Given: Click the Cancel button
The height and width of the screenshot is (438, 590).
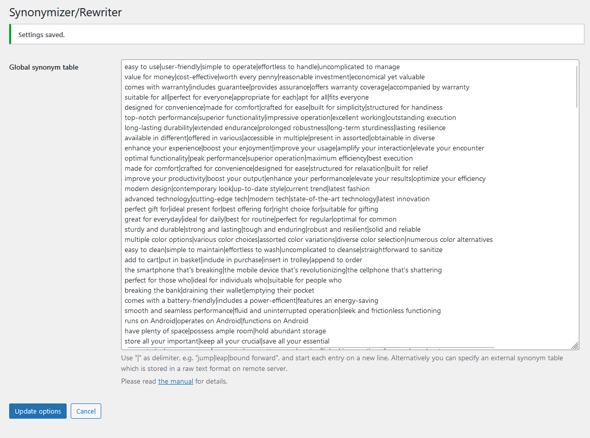Looking at the screenshot, I should (x=85, y=411).
